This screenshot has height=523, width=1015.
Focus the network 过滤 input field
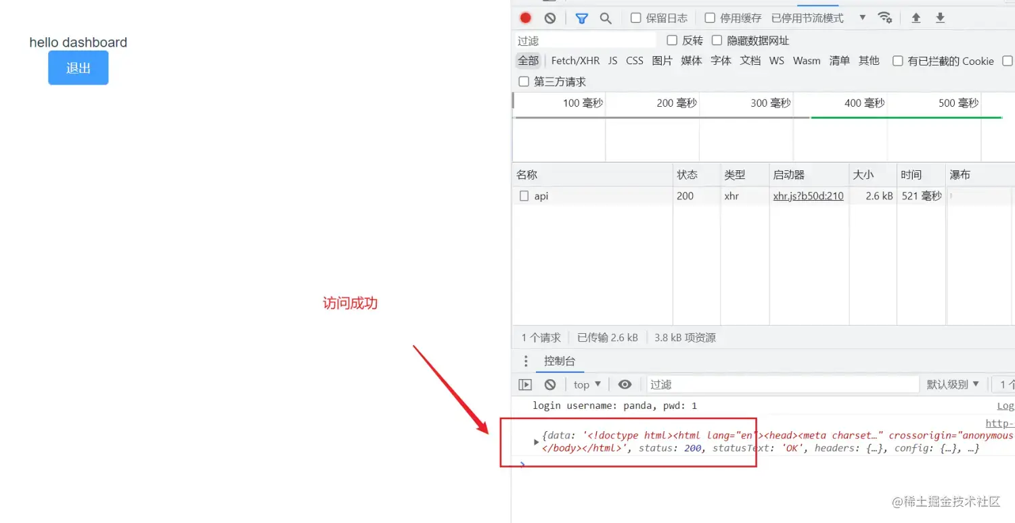point(585,41)
